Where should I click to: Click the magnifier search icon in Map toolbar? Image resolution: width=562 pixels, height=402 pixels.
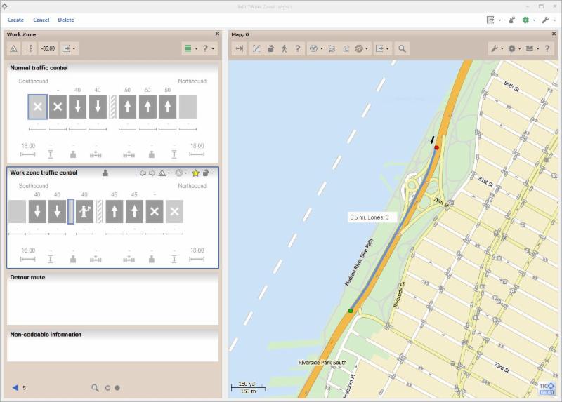point(402,49)
